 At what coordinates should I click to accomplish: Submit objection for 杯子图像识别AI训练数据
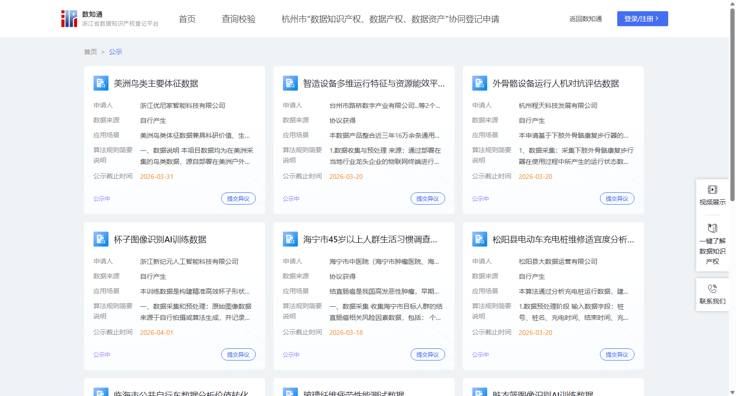tap(238, 354)
